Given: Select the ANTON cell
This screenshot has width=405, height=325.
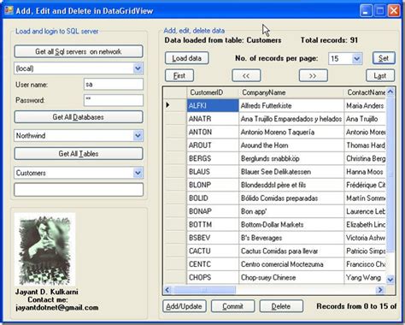Looking at the screenshot, I should (x=213, y=132).
